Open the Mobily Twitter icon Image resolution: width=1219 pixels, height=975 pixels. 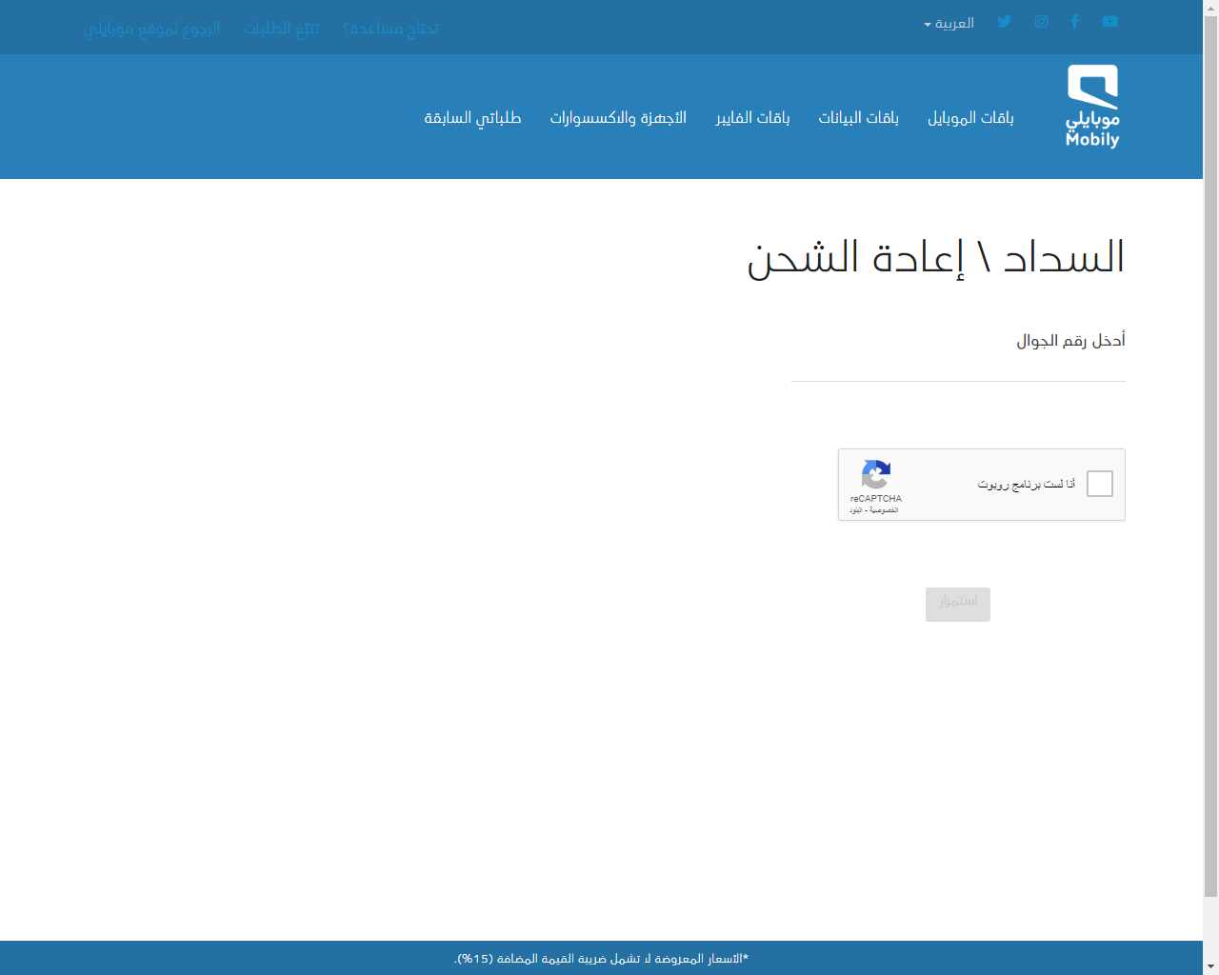click(x=1005, y=21)
